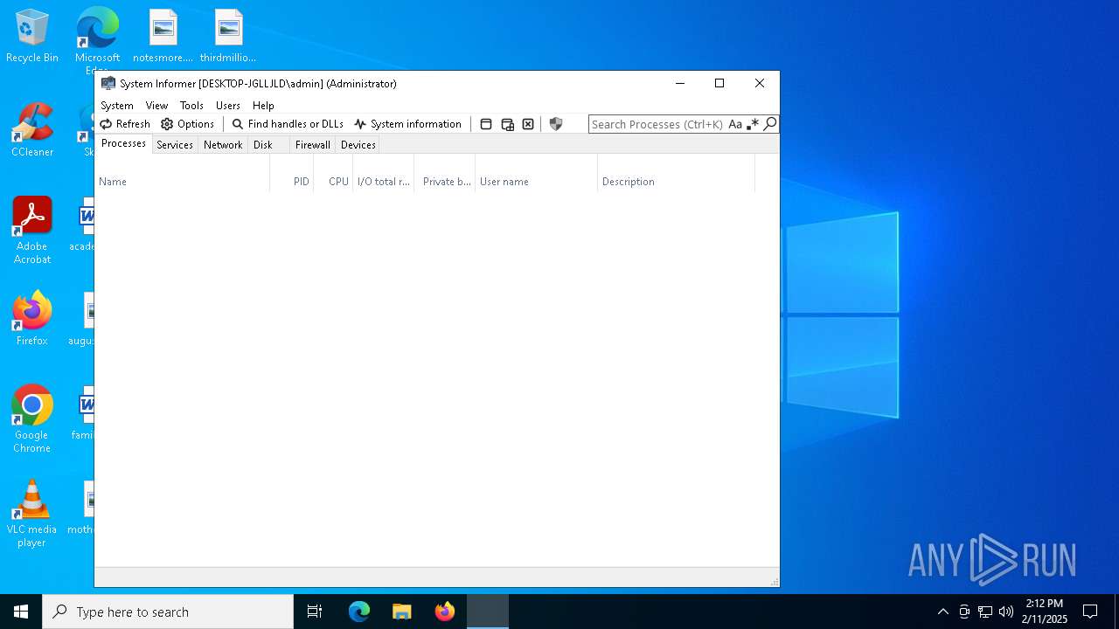Open Task View on taskbar
Screen dimensions: 1119x629
(x=315, y=612)
